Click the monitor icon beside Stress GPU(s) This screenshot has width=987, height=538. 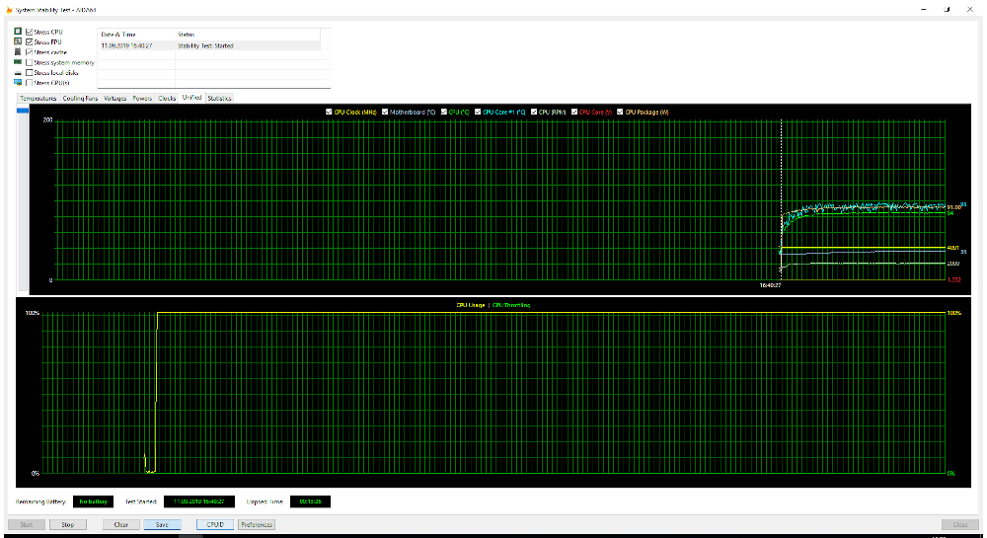18,83
